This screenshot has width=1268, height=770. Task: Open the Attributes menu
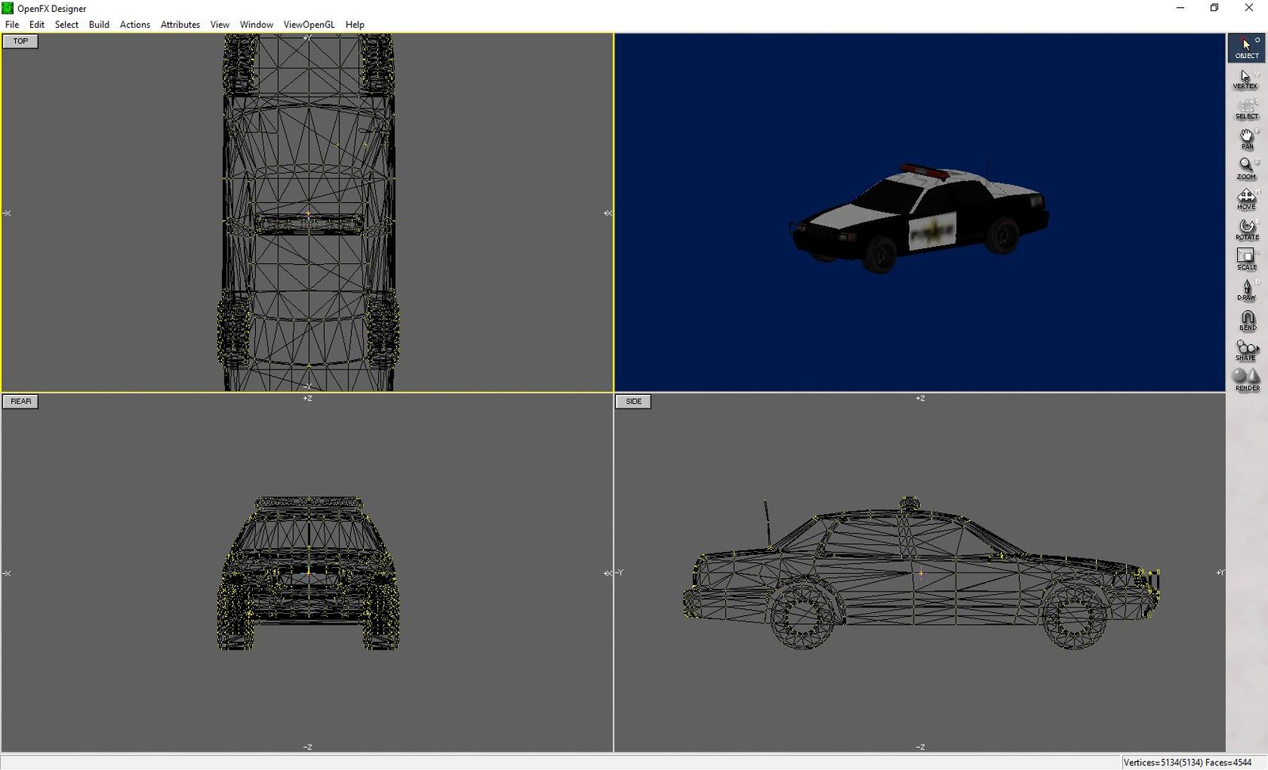(180, 25)
